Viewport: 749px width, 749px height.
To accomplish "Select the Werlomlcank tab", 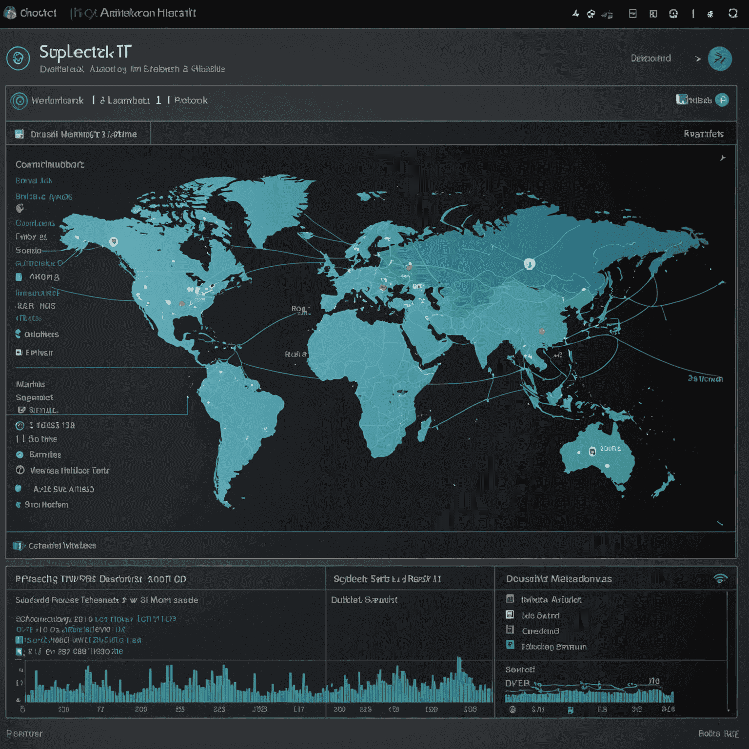I will [58, 100].
